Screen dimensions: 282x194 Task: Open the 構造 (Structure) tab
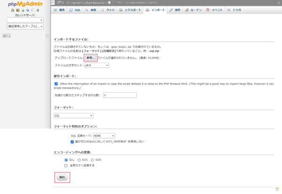(59, 10)
